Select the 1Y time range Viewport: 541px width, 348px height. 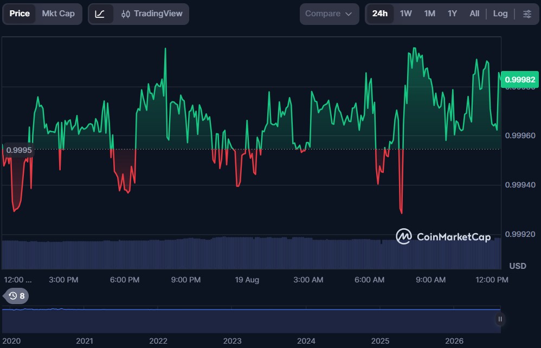tap(452, 14)
